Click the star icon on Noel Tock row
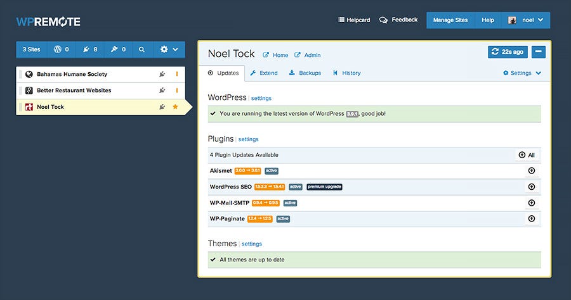The image size is (571, 300). pyautogui.click(x=176, y=106)
